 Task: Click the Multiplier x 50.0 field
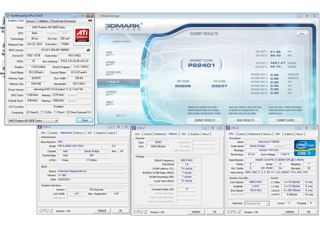pos(256,186)
